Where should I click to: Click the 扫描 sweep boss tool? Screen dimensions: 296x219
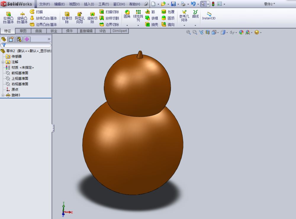click(x=36, y=12)
